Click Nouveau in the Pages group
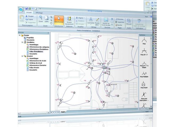The height and width of the screenshot is (127, 170). (x=120, y=19)
